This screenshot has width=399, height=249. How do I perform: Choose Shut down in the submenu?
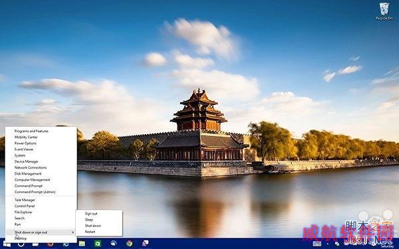93,226
